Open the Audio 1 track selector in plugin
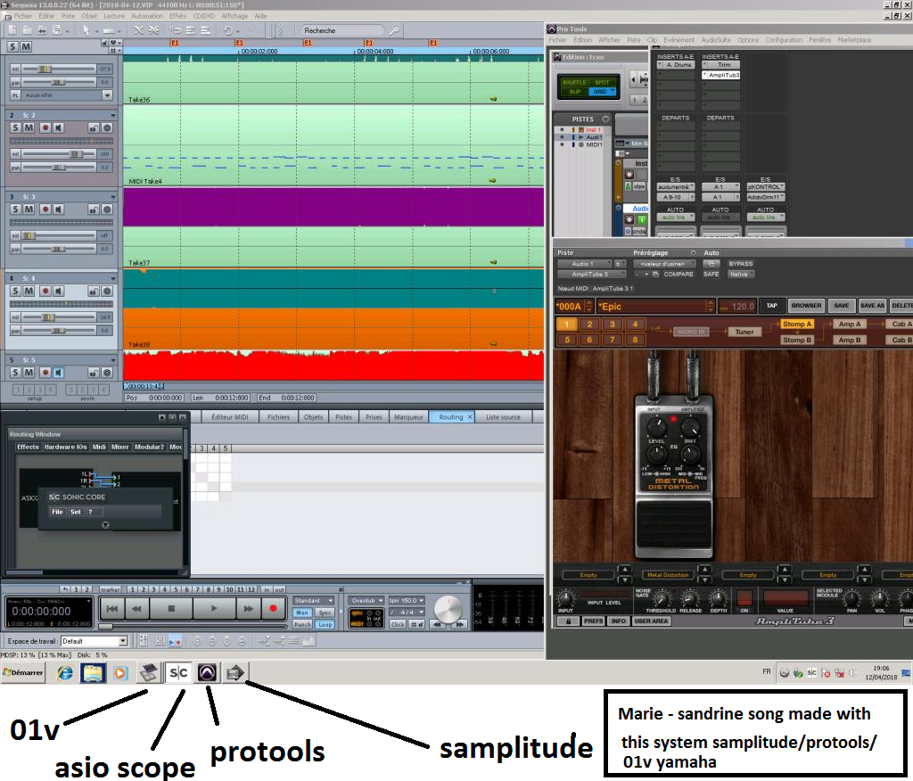This screenshot has width=913, height=781. 585,264
